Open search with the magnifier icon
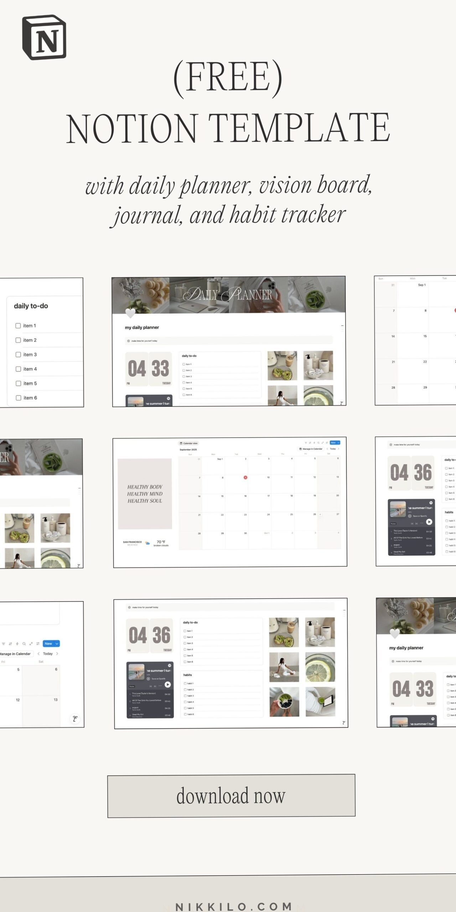This screenshot has height=912, width=456. [24, 644]
